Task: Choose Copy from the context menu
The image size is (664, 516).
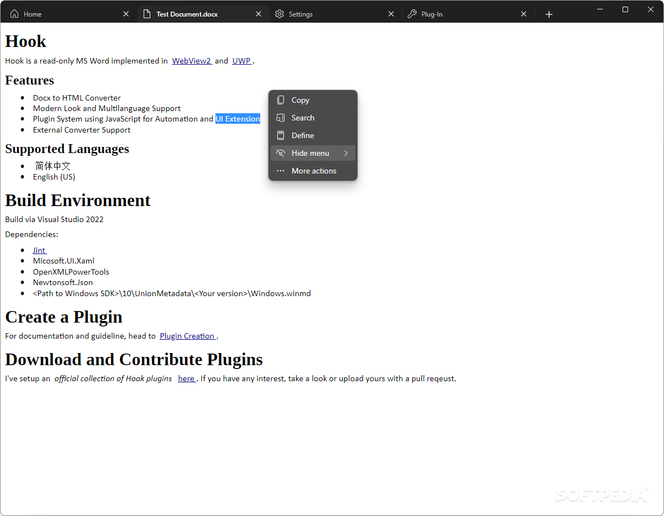Action: tap(313, 100)
